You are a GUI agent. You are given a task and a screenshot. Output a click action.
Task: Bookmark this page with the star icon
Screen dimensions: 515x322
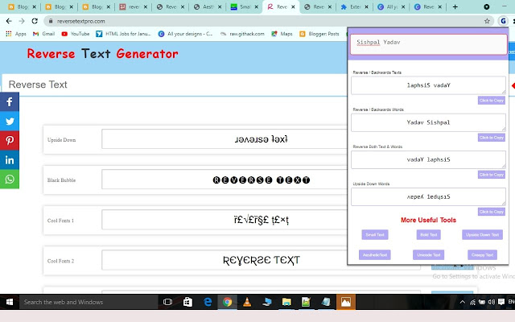tap(487, 21)
